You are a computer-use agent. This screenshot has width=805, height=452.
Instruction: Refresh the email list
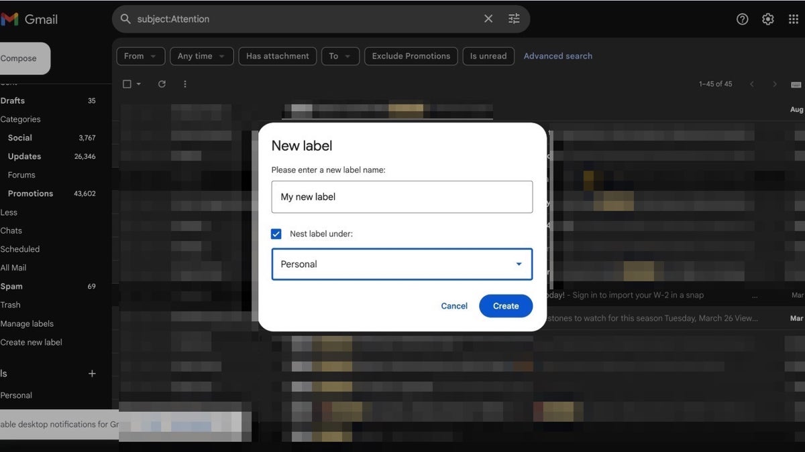coord(161,84)
